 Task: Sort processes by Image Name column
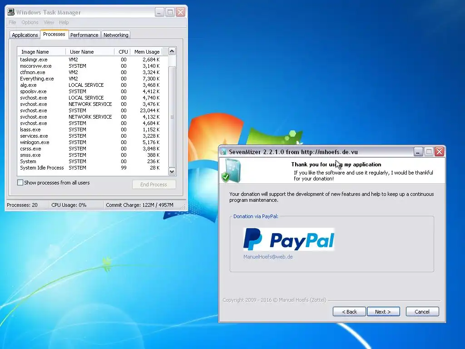tap(41, 52)
